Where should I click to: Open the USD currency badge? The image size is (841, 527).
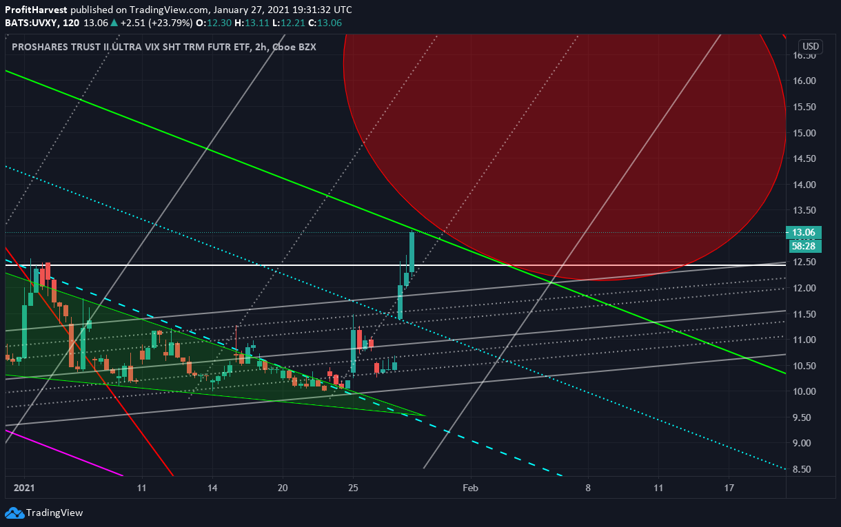click(x=811, y=47)
